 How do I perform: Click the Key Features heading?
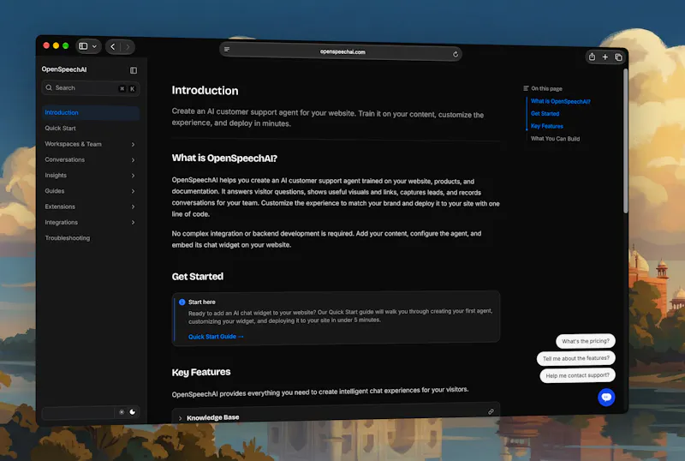click(201, 372)
